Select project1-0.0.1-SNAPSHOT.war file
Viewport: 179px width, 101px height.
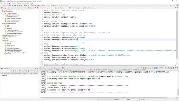pyautogui.click(x=14, y=50)
